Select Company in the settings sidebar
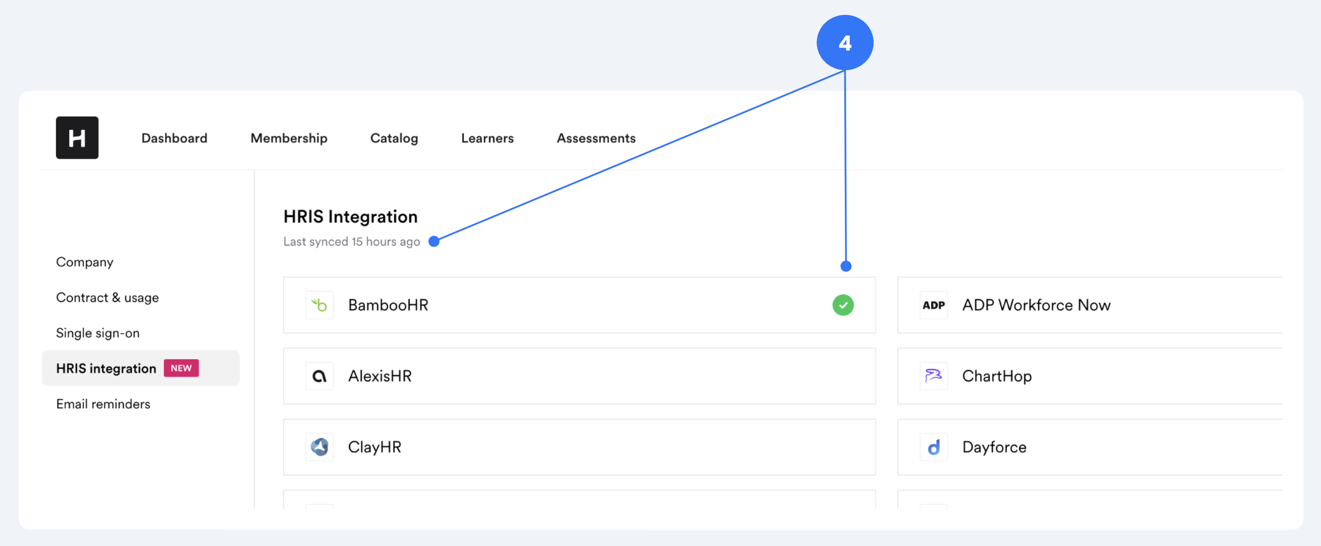1321x546 pixels. 85,262
